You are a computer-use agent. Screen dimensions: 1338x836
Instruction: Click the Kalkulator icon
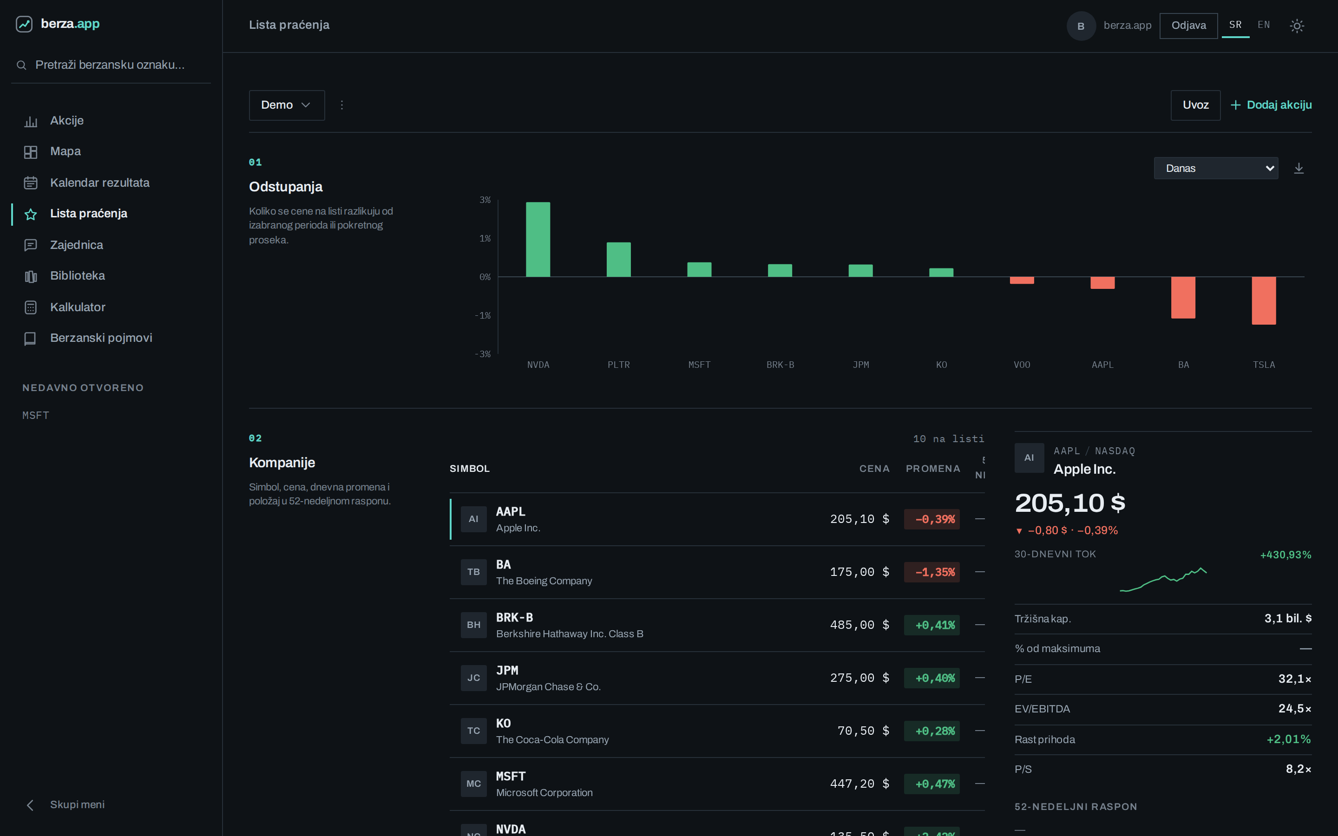point(31,307)
